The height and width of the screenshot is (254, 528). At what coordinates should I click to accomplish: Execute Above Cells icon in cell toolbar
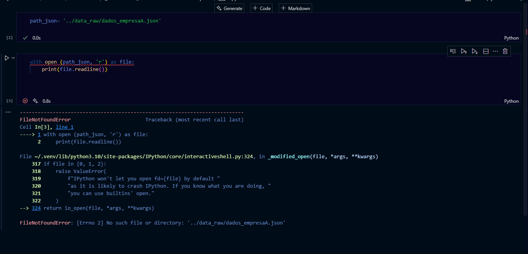pos(464,51)
